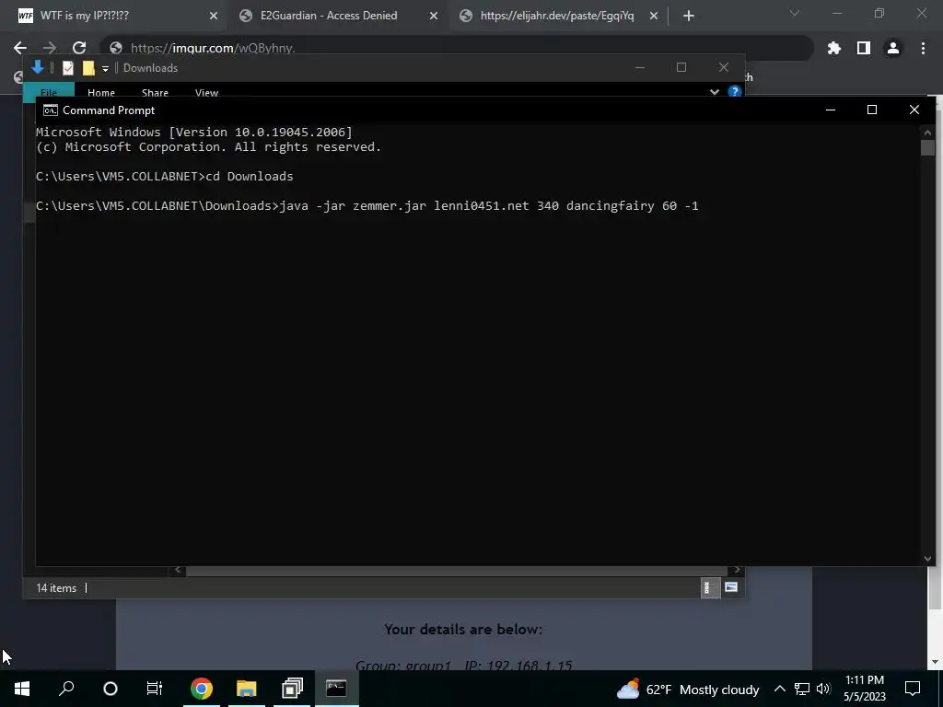Open clock showing 1:11 PM
943x707 pixels.
tap(864, 689)
